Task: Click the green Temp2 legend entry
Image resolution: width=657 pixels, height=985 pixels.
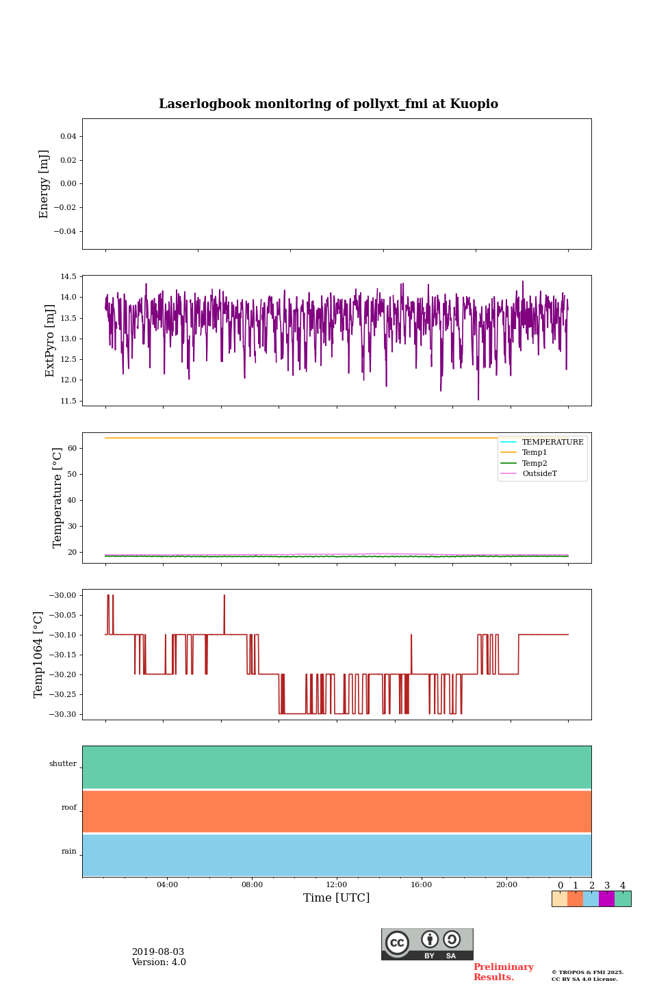Action: coord(534,463)
